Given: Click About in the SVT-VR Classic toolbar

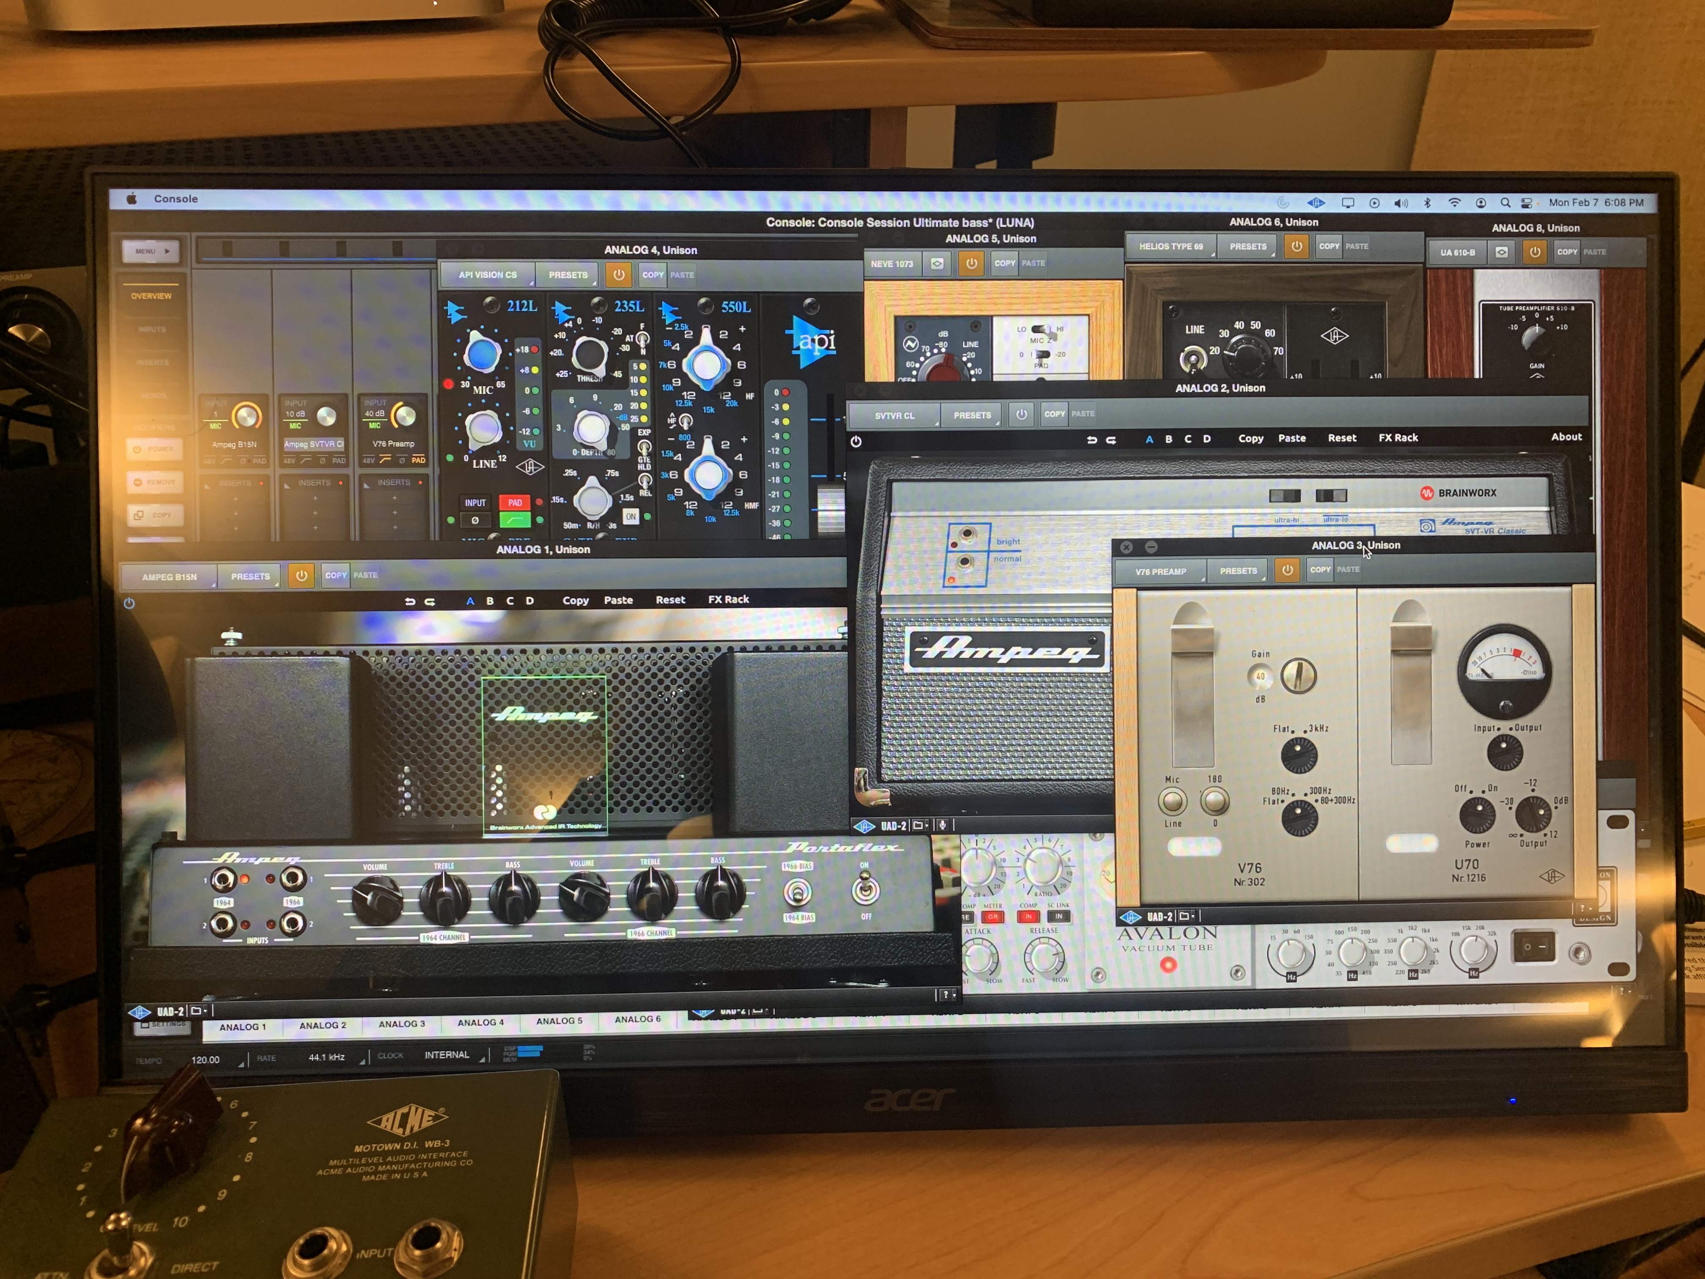Looking at the screenshot, I should click(1566, 437).
